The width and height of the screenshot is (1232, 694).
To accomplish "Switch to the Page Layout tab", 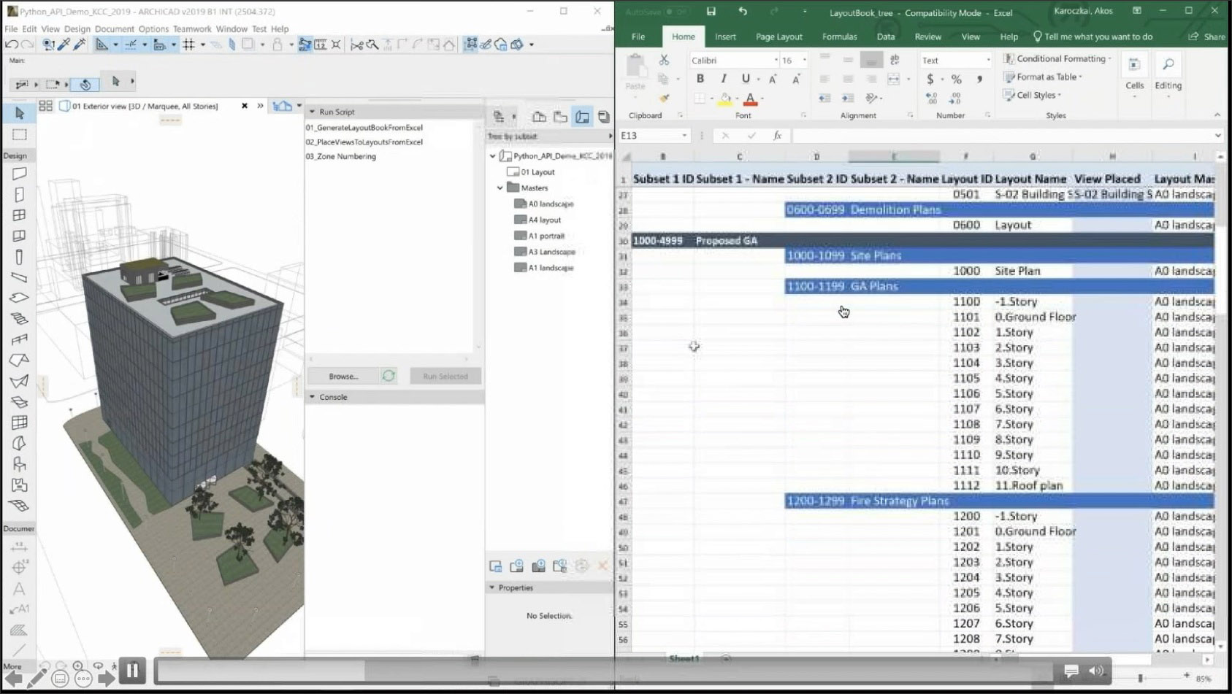I will pyautogui.click(x=778, y=36).
